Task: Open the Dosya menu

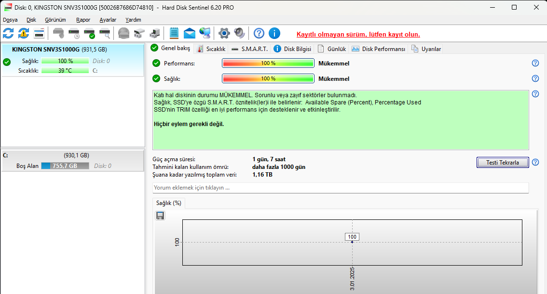Action: coord(10,20)
